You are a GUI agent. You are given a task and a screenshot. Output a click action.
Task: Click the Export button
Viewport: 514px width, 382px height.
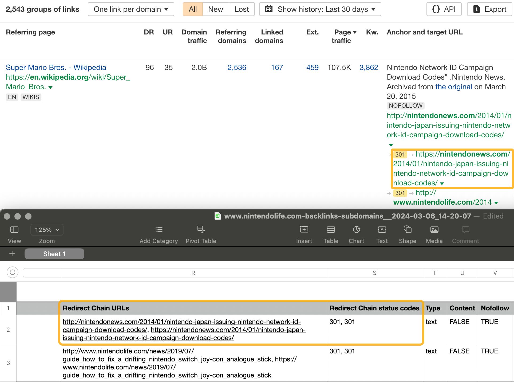pyautogui.click(x=489, y=9)
